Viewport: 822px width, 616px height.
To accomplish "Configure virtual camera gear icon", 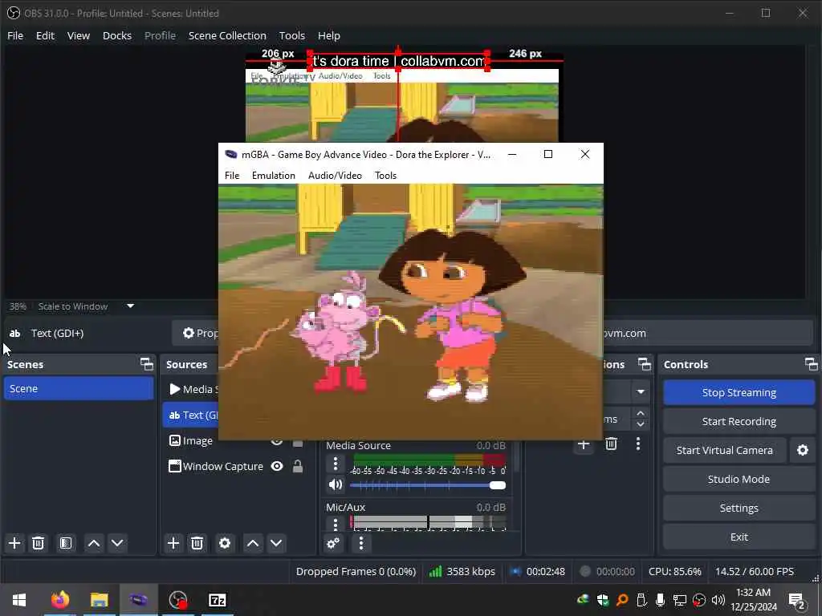I will coord(803,450).
